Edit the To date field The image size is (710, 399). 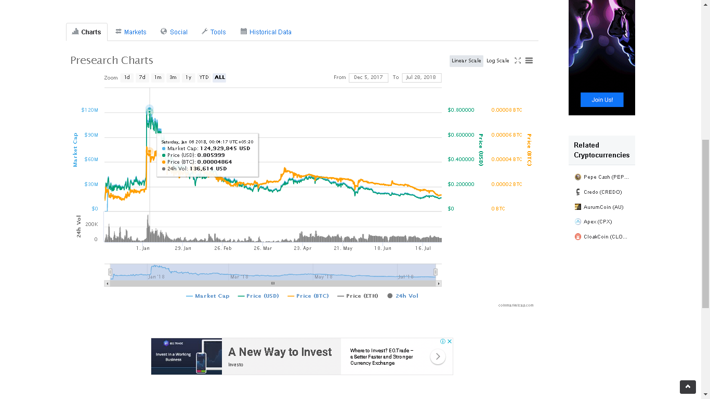[x=422, y=77]
